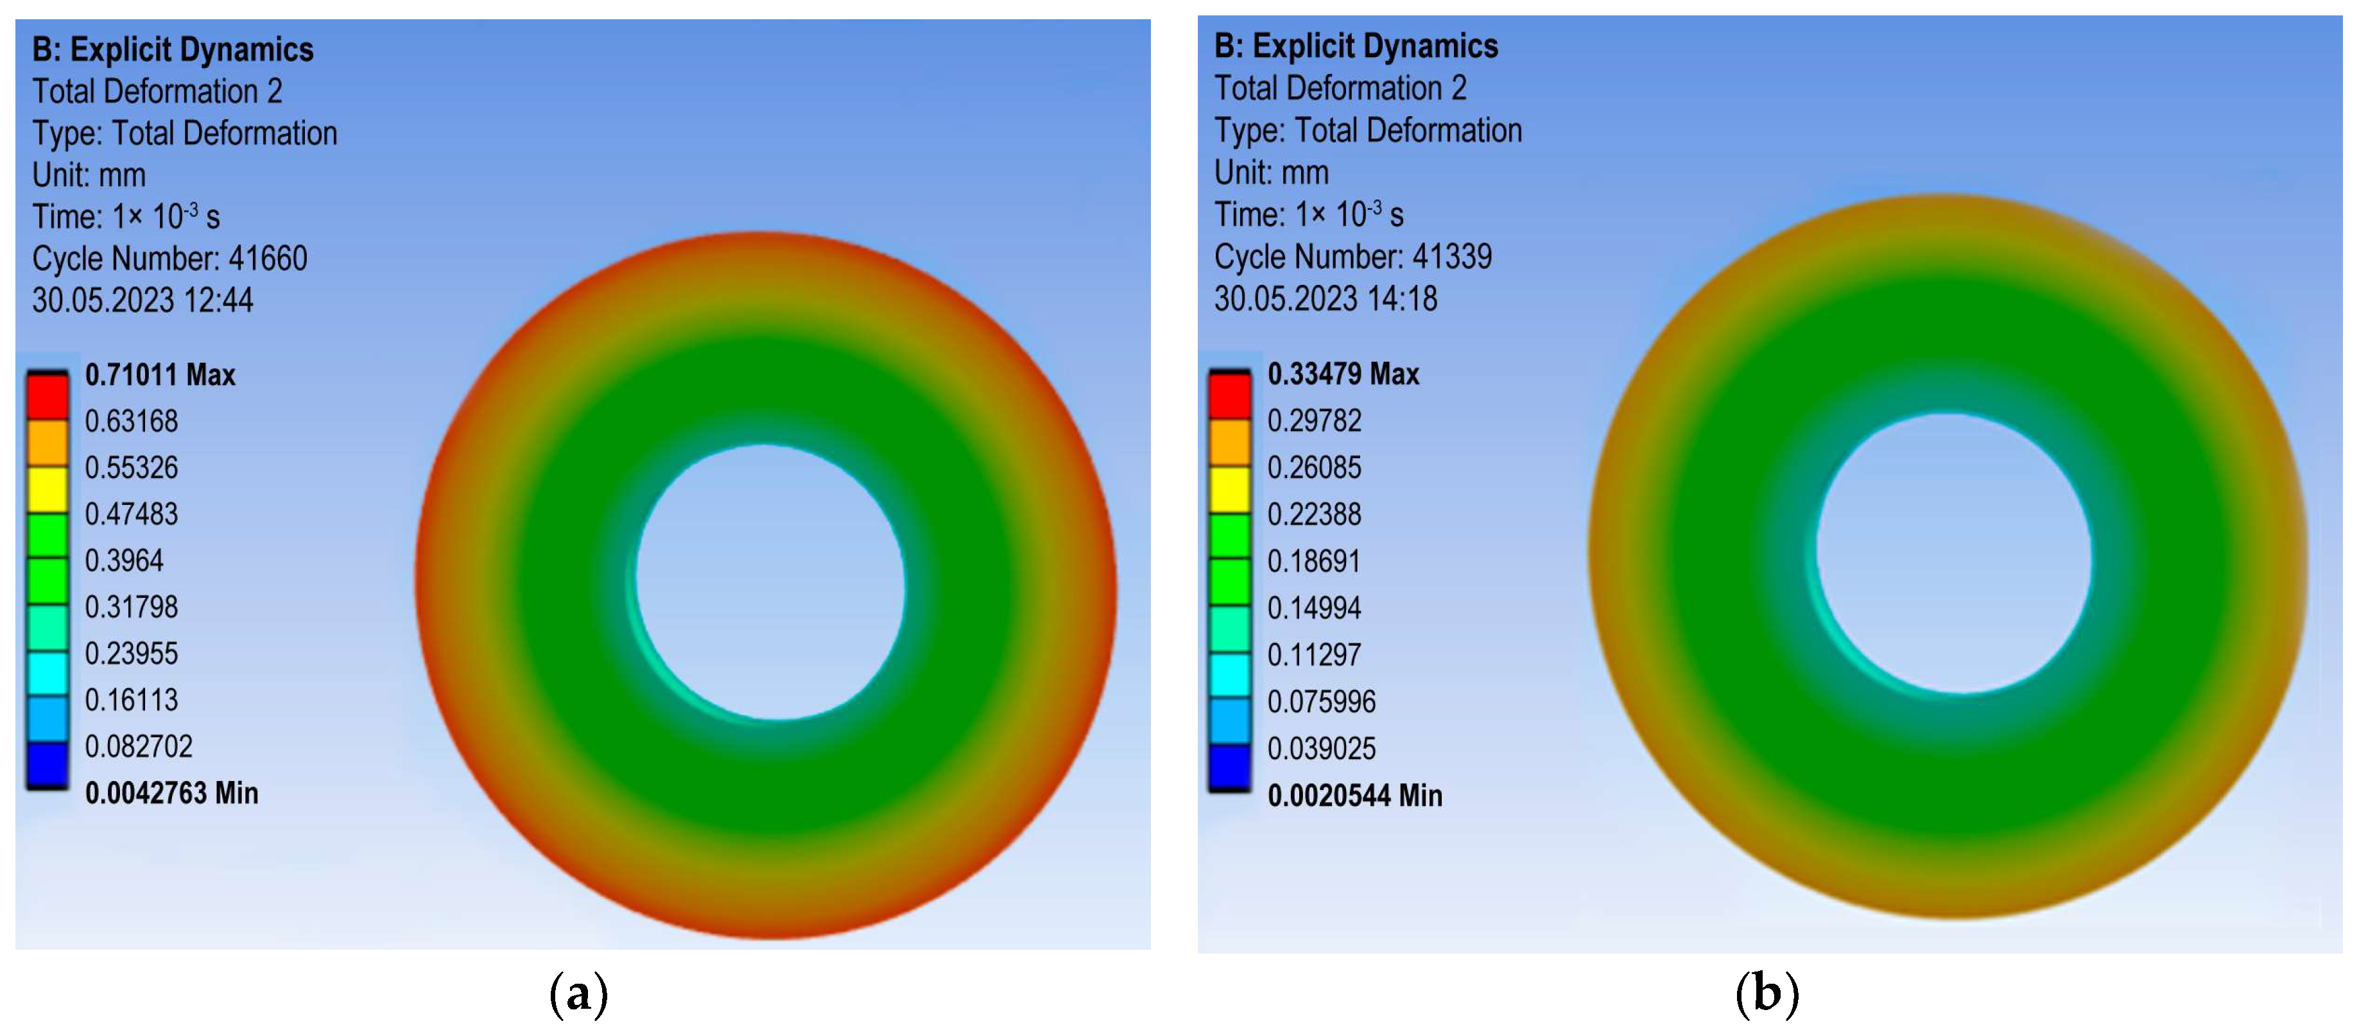Click the center hole of plot (b)
The width and height of the screenshot is (2359, 1028).
pyautogui.click(x=1953, y=554)
